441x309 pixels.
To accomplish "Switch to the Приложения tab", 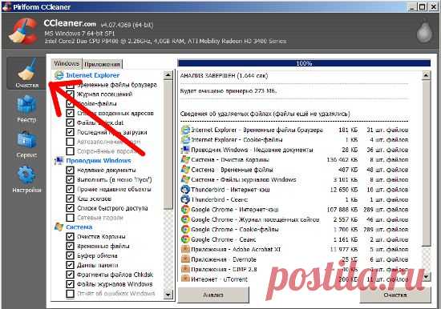I will 102,64.
